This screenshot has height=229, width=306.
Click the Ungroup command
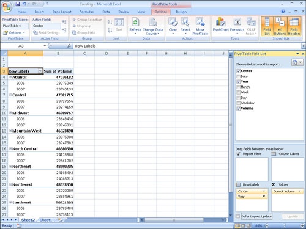(x=81, y=26)
